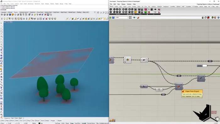
Task: Switch to Grasshopper's Kangaroo2 tab
Action: (x=166, y=7)
